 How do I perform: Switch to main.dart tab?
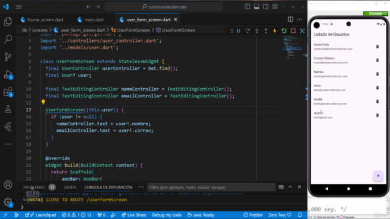(x=91, y=19)
